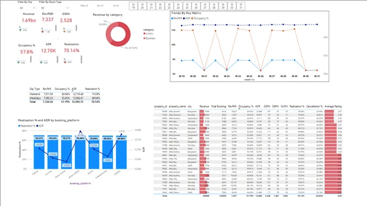Click the orange right arrow under DSRN card
This screenshot has height=206, width=367.
click(64, 31)
